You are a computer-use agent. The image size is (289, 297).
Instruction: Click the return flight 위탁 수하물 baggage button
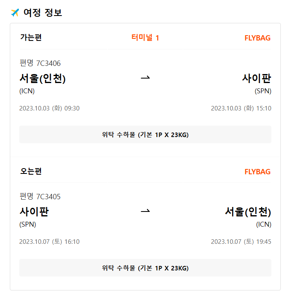click(x=145, y=268)
